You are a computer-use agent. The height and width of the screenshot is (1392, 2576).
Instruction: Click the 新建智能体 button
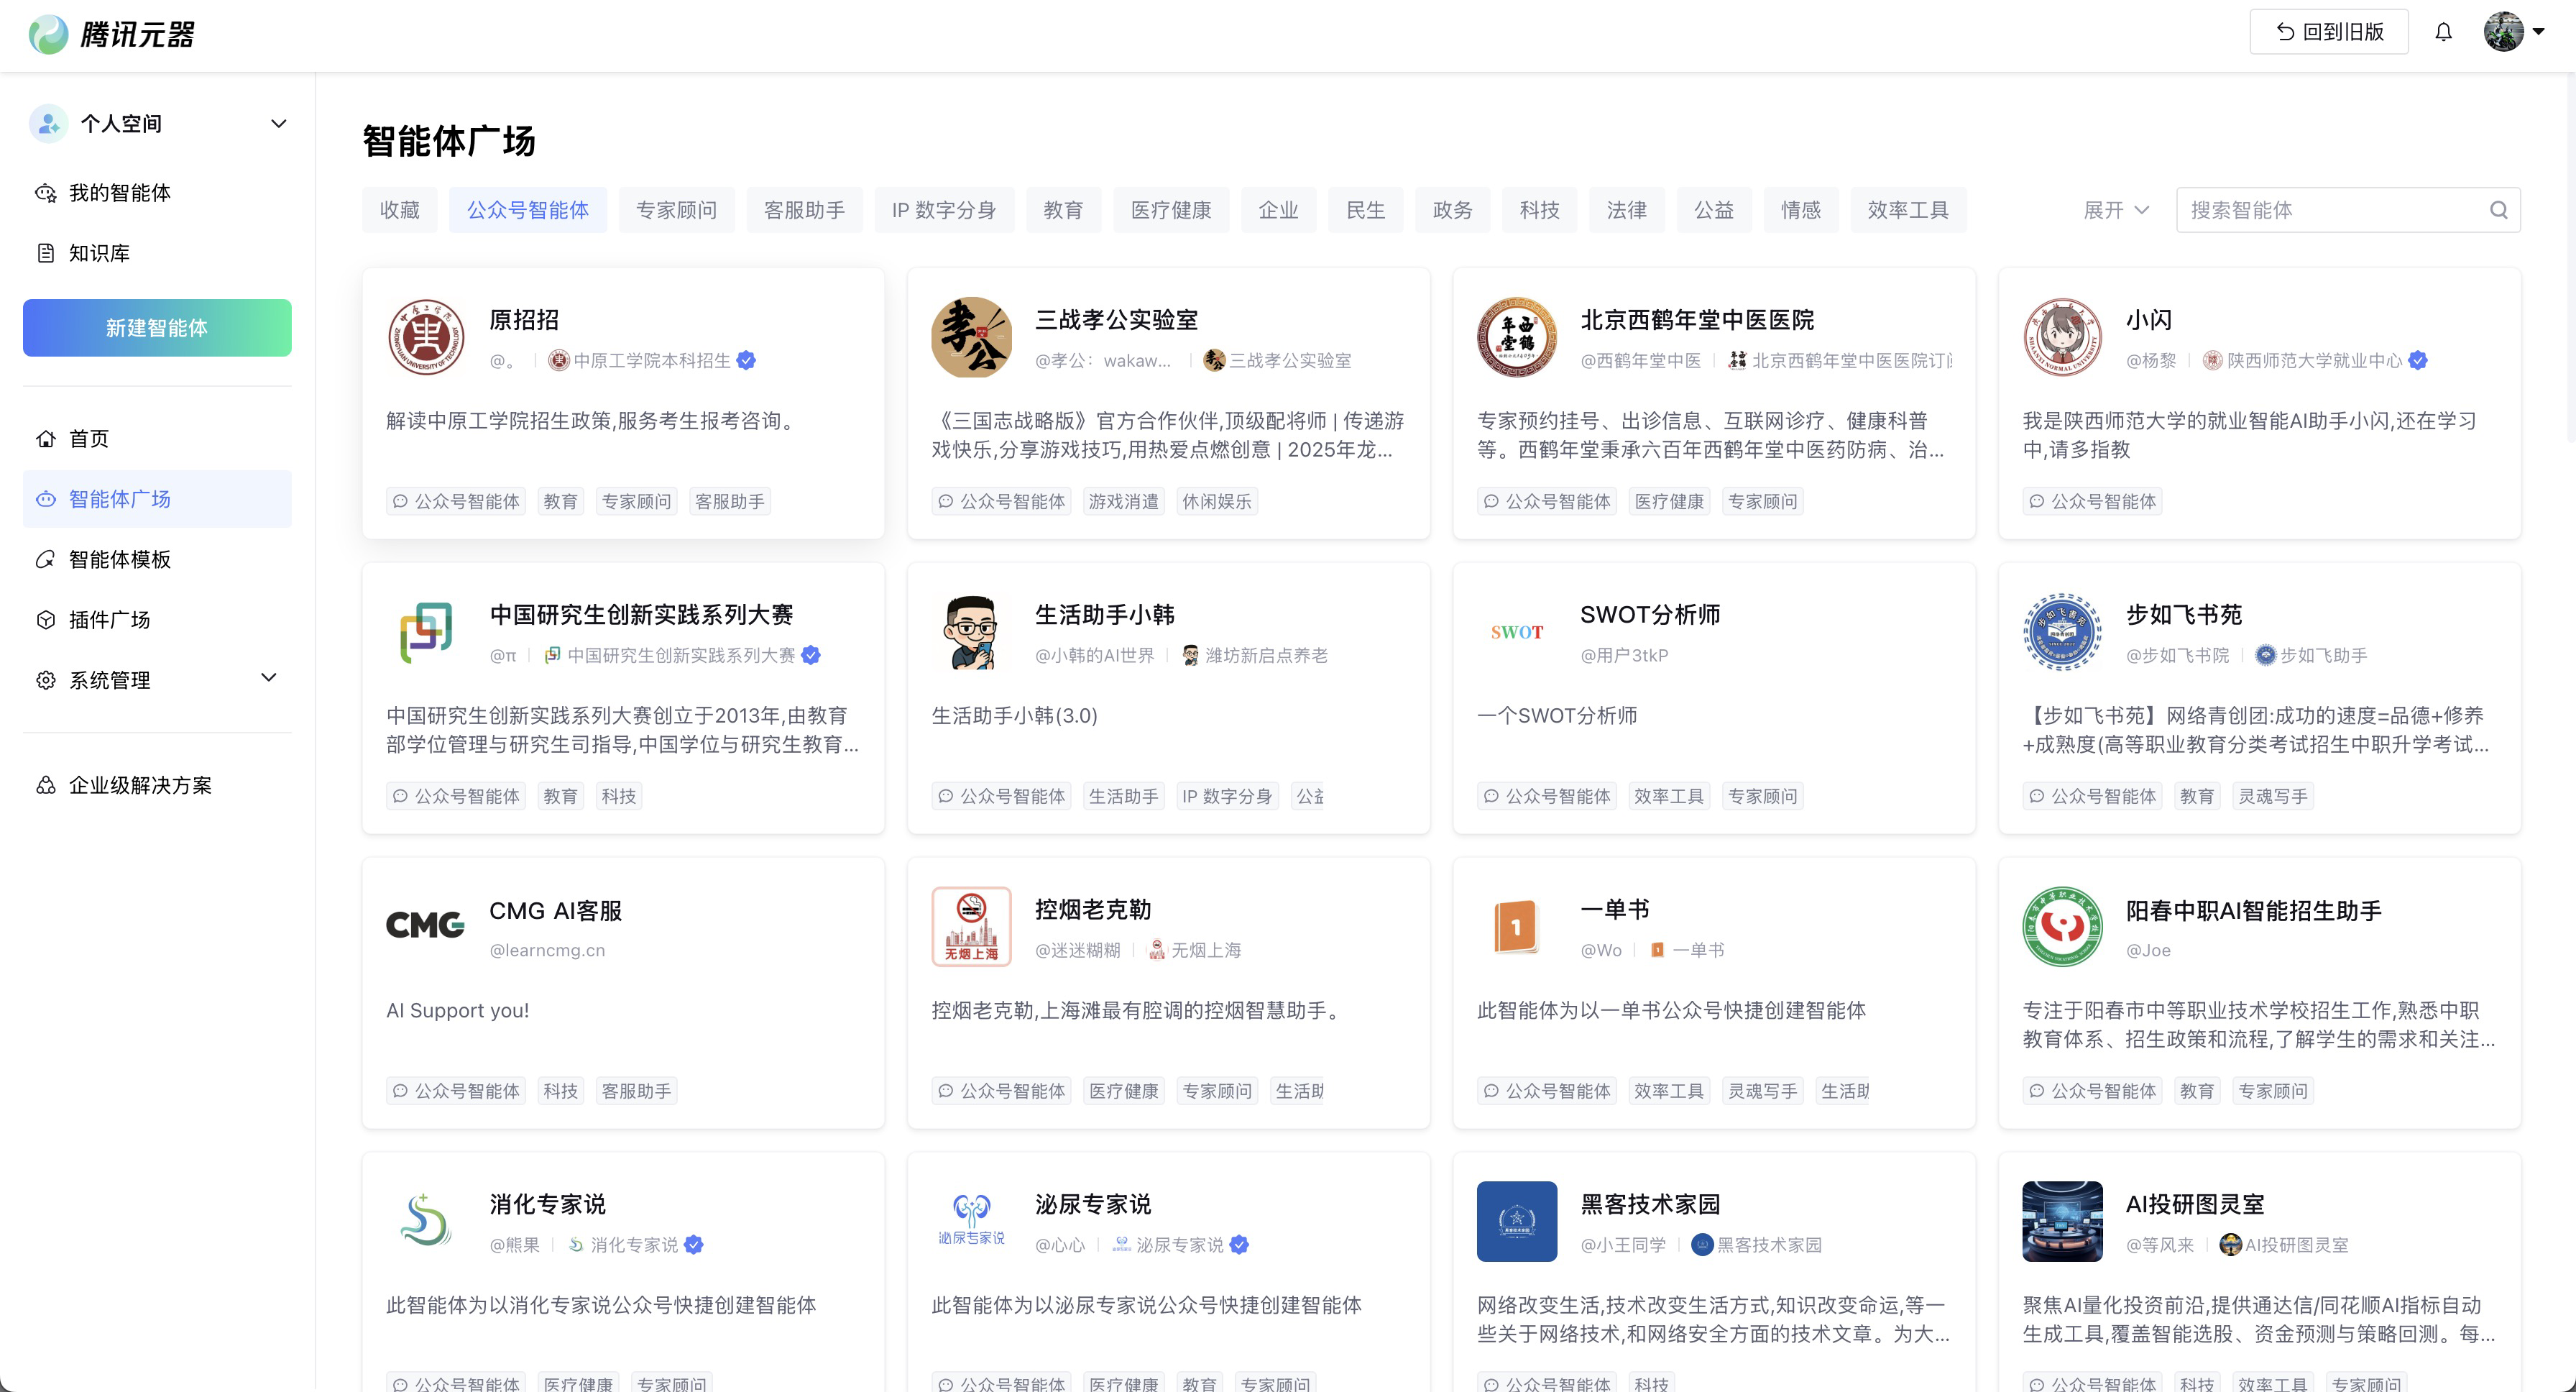[157, 328]
